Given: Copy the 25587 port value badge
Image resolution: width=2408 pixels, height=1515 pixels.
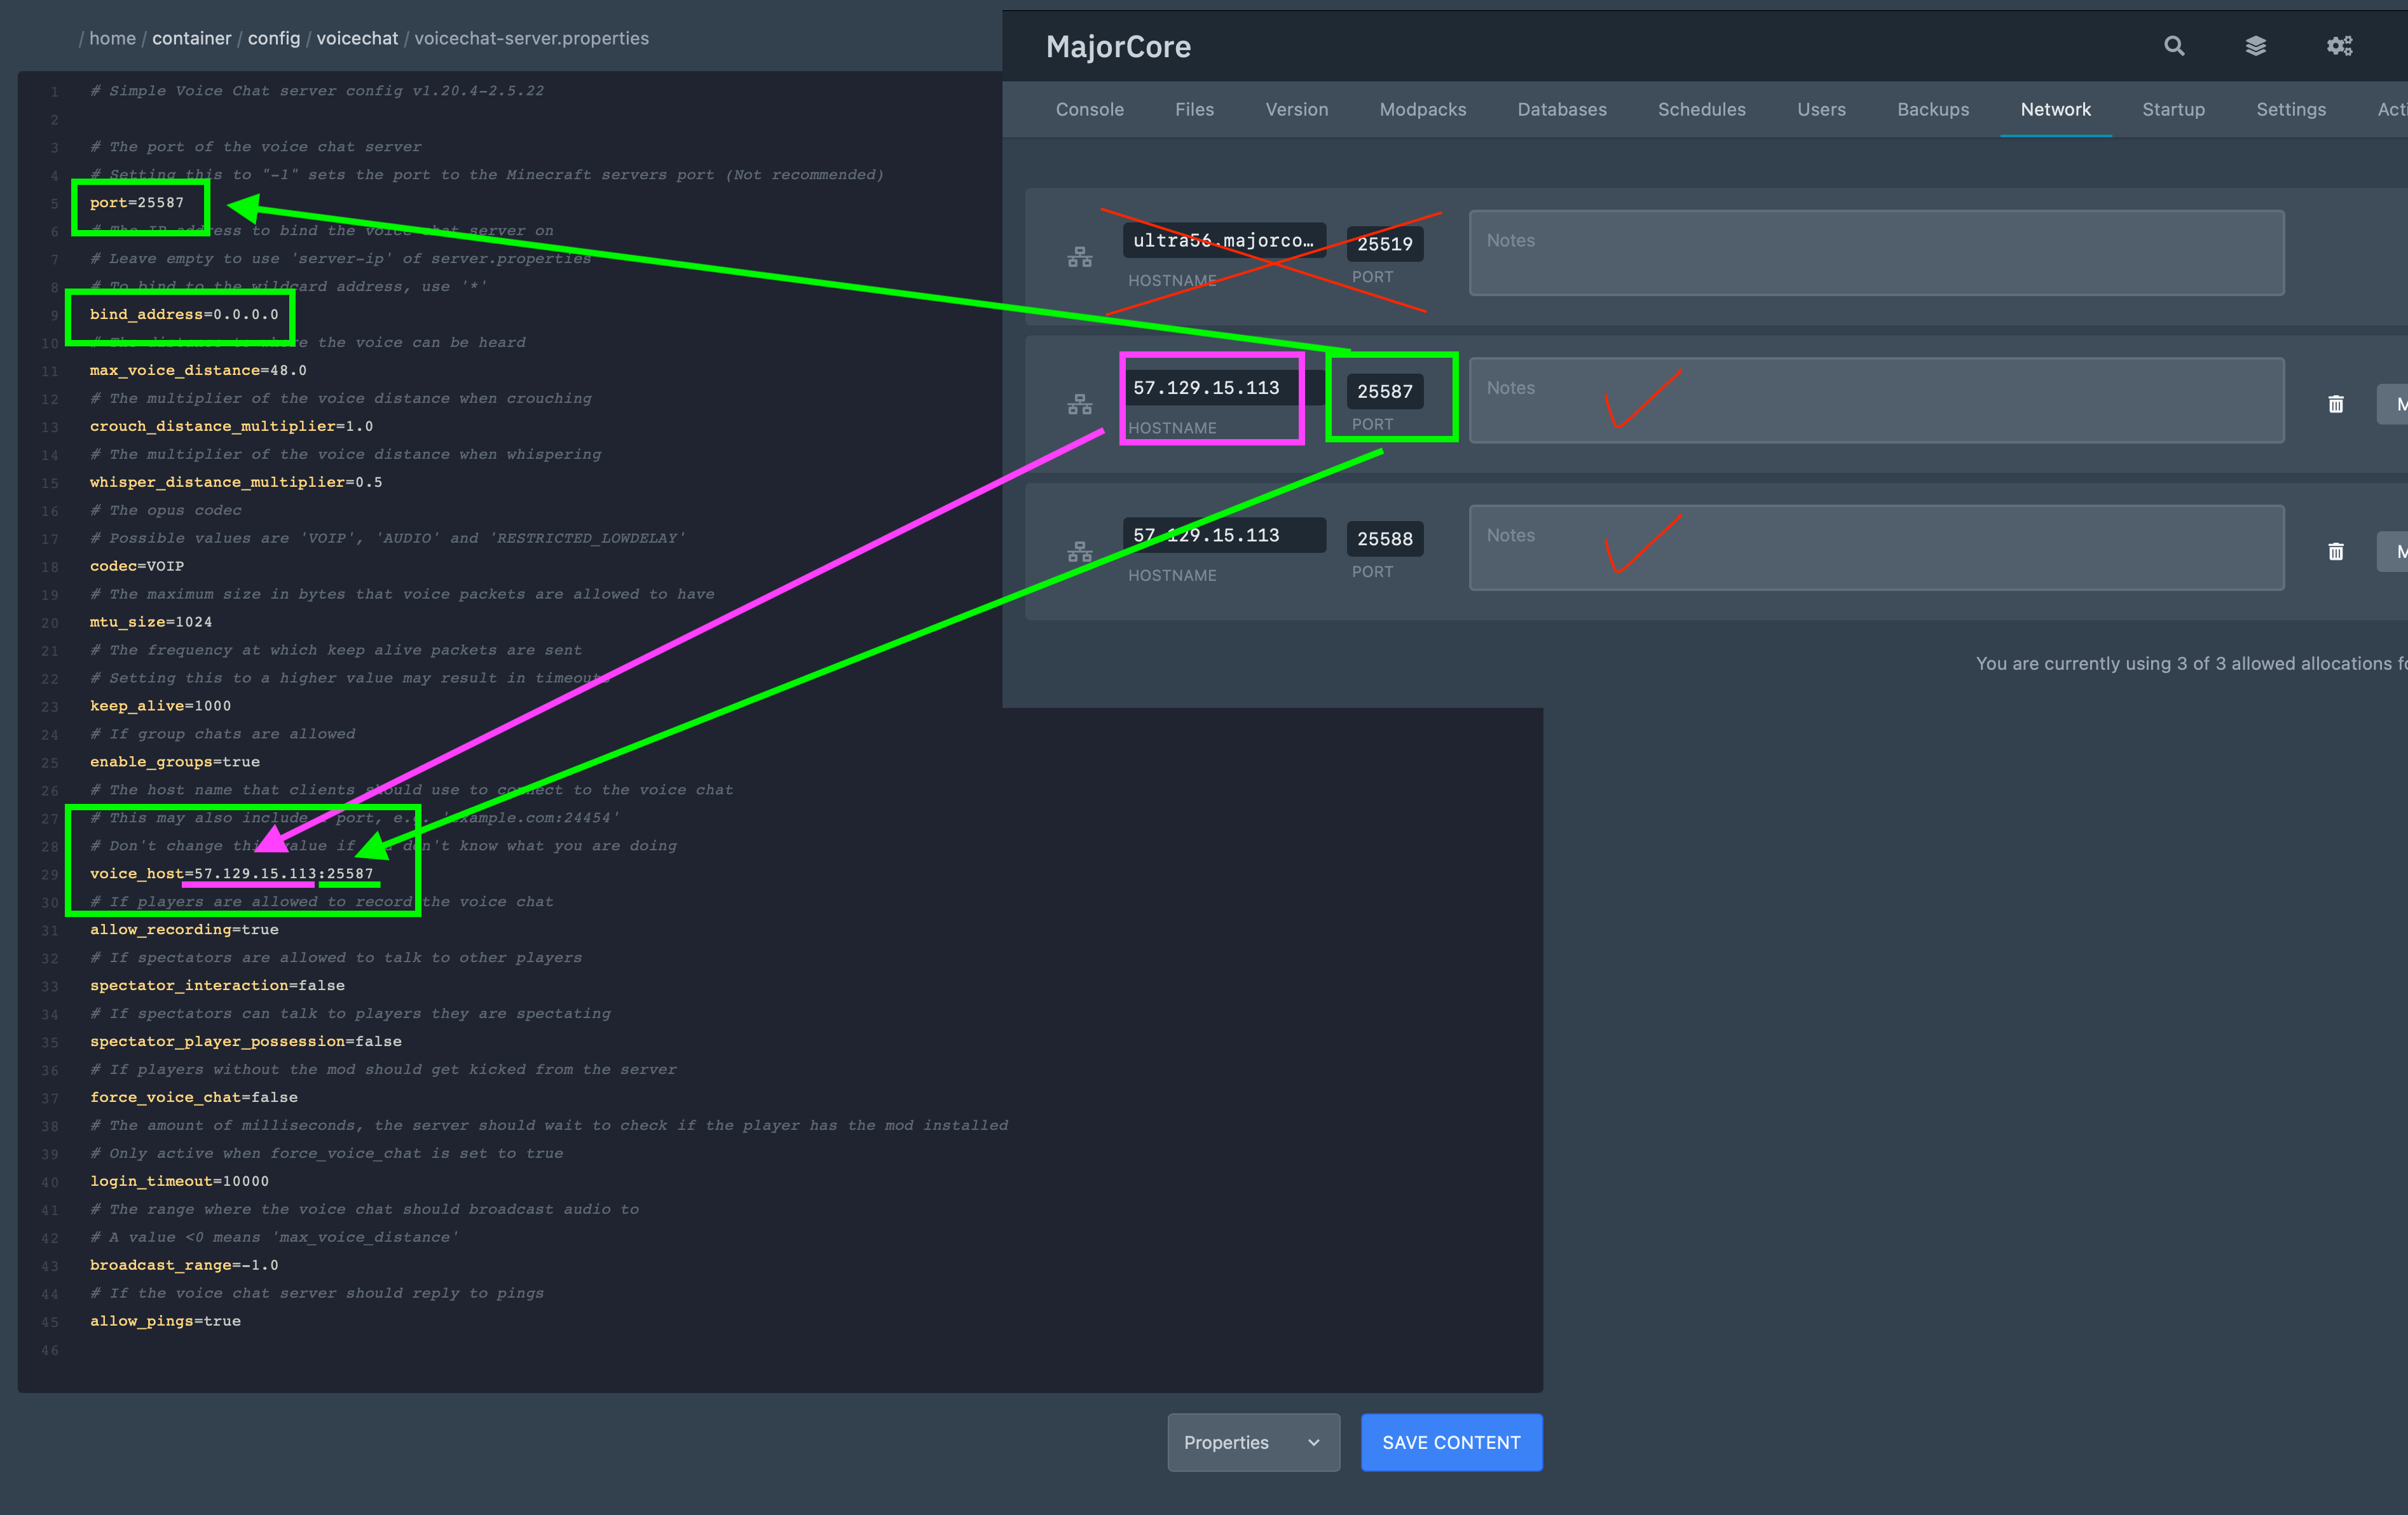Looking at the screenshot, I should tap(1384, 391).
